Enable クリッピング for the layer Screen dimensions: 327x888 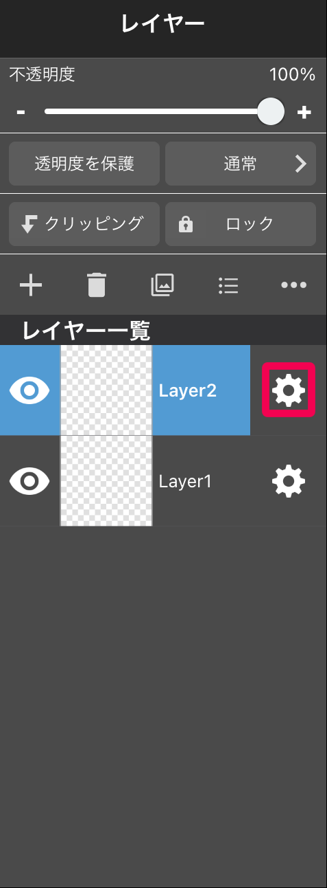84,224
